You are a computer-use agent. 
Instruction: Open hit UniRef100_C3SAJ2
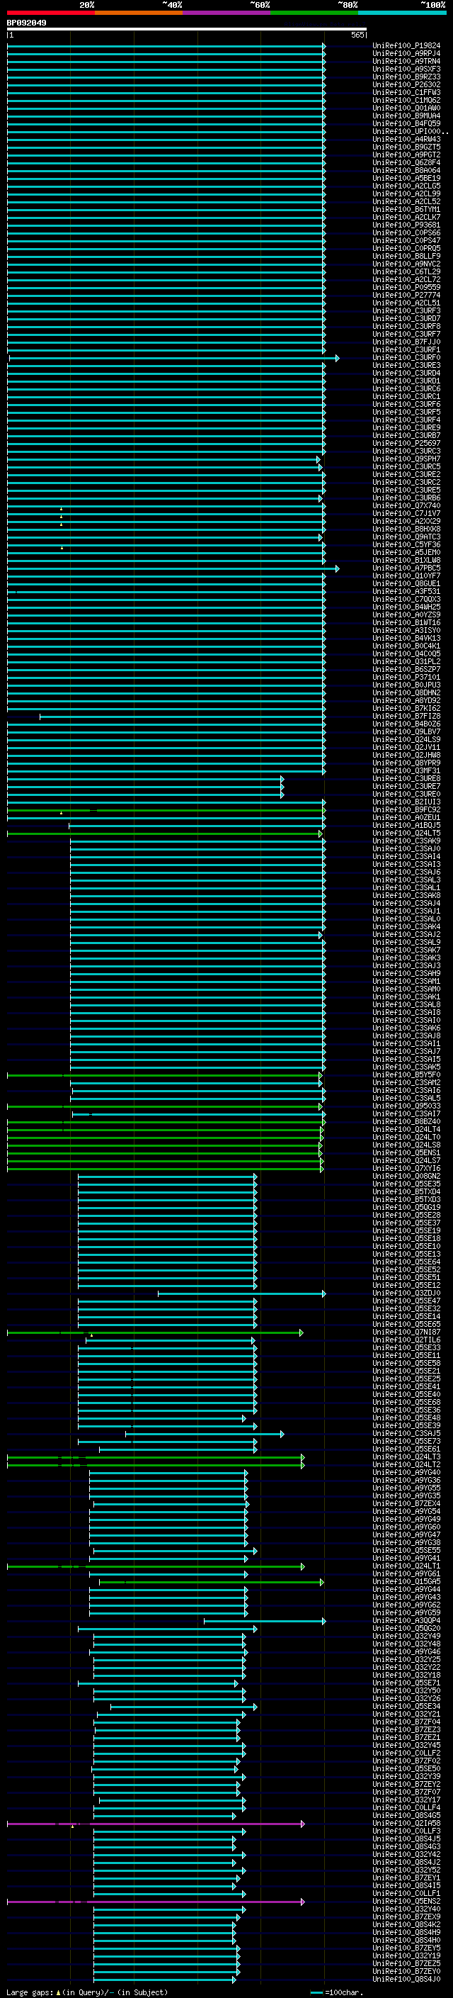(x=406, y=935)
